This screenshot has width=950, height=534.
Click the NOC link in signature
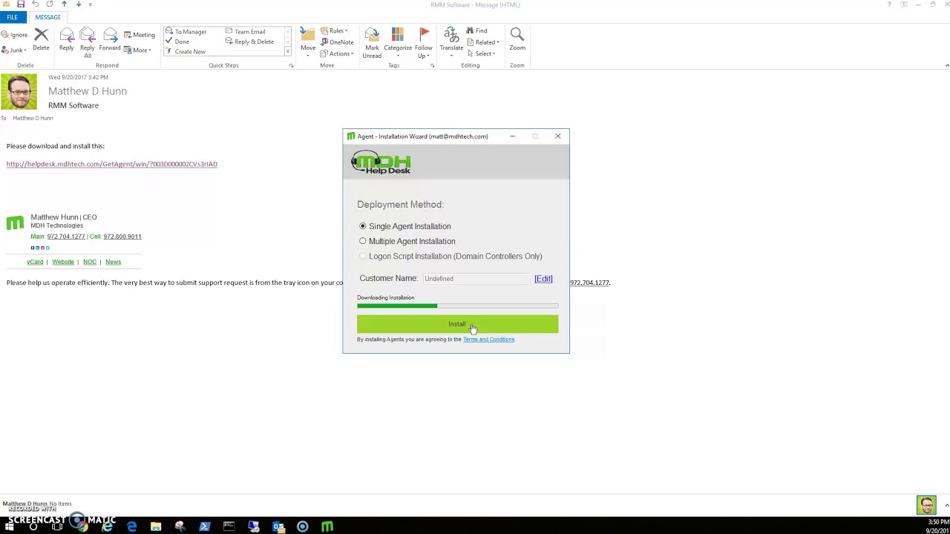point(90,262)
